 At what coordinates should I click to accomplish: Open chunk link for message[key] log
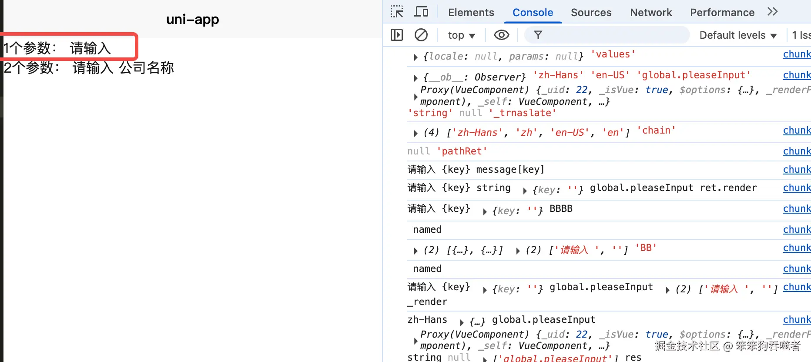pos(797,170)
